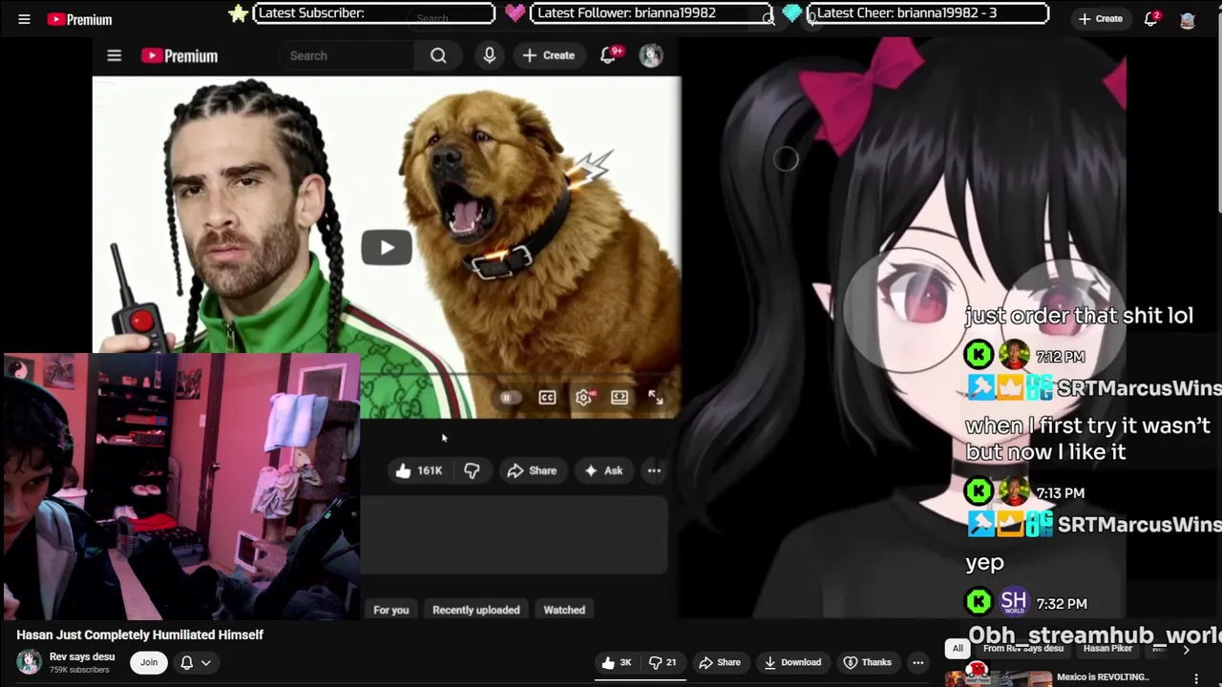Play the video with the center play button
Viewport: 1222px width, 687px height.
coord(386,247)
